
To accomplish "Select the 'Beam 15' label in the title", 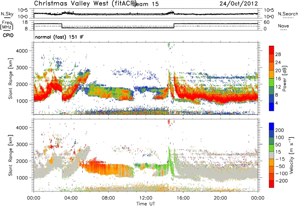I will pos(145,4).
